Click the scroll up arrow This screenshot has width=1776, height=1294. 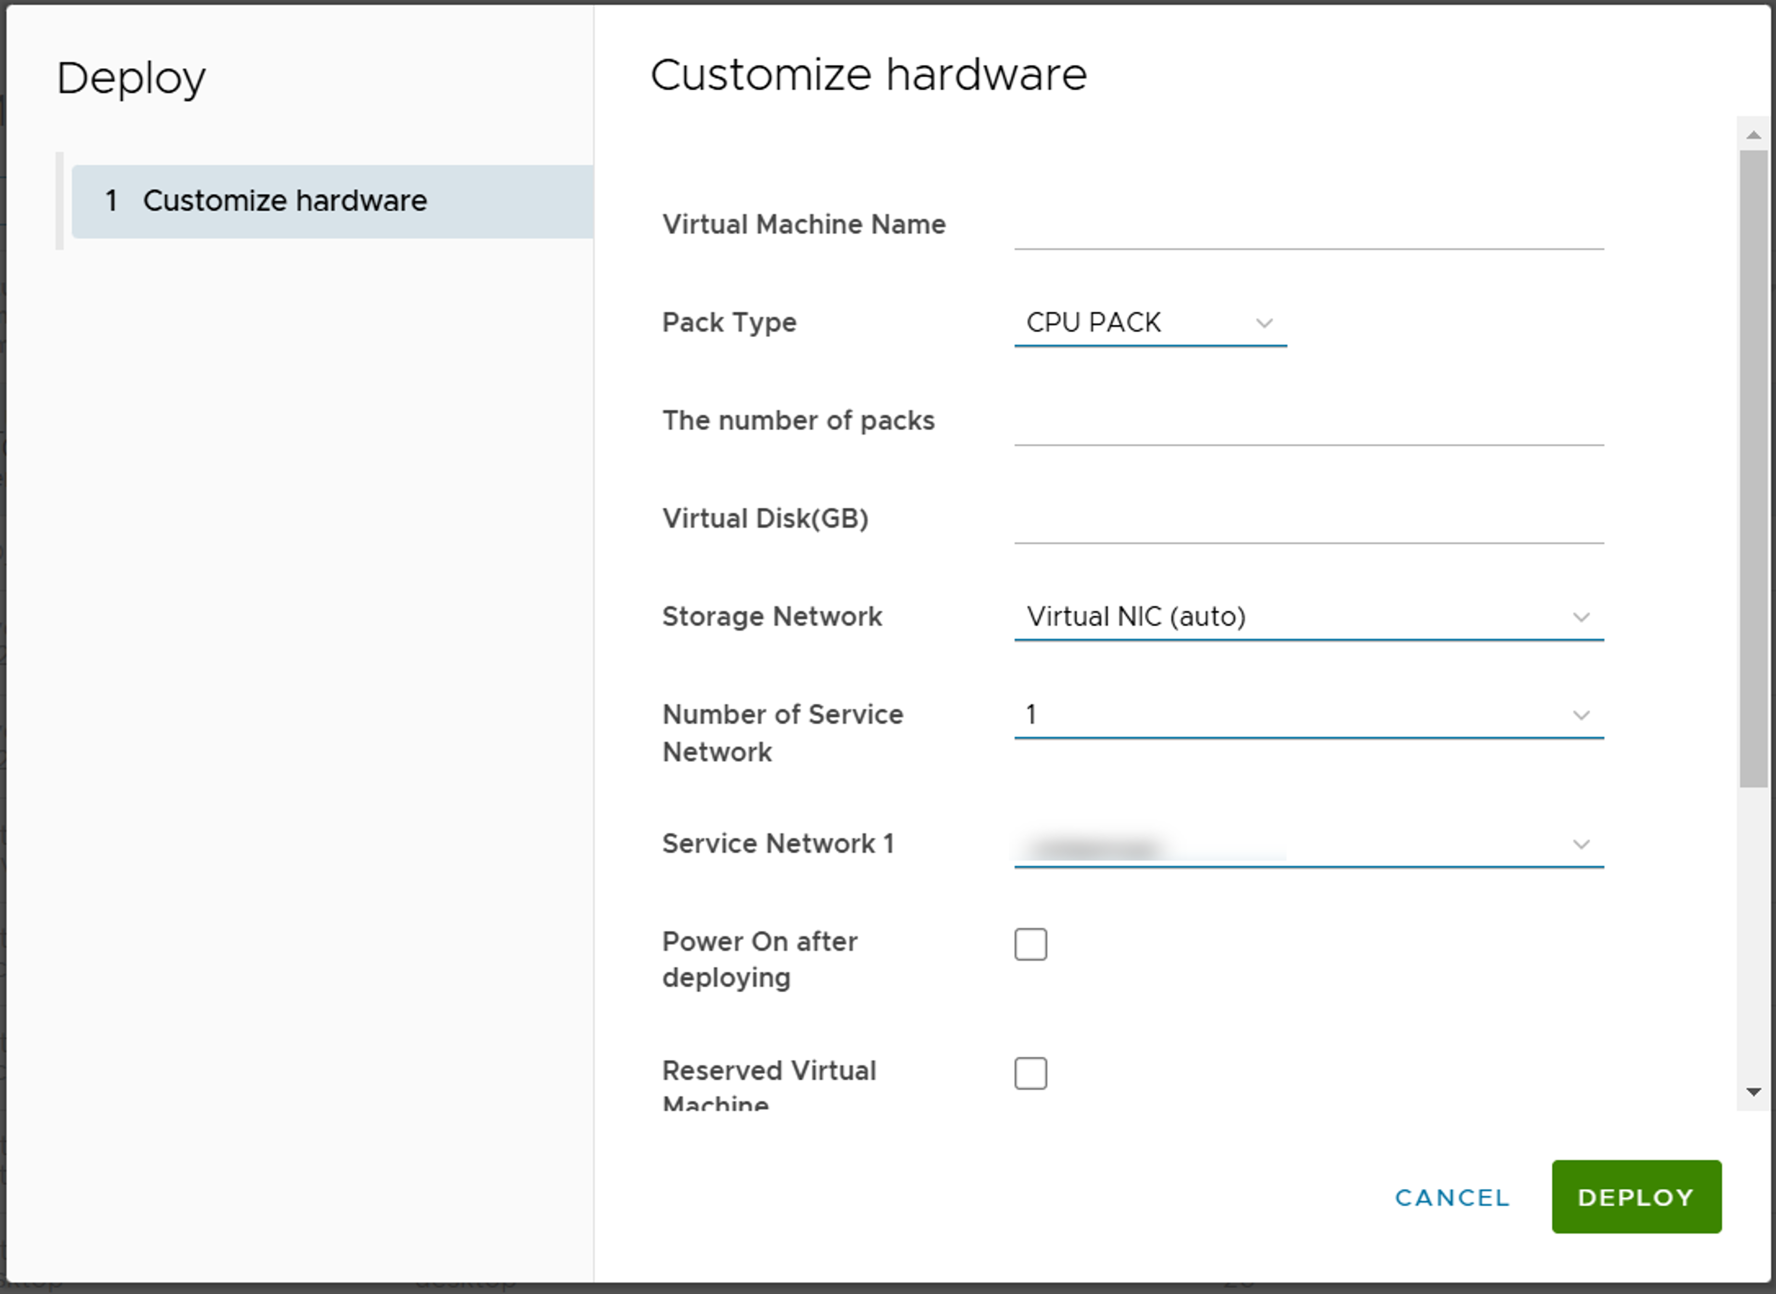[1754, 135]
